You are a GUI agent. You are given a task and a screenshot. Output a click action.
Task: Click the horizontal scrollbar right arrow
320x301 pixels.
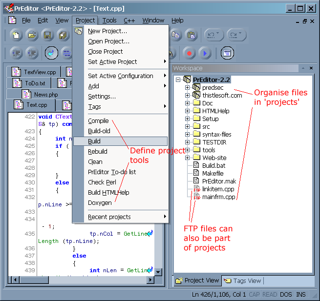point(150,280)
